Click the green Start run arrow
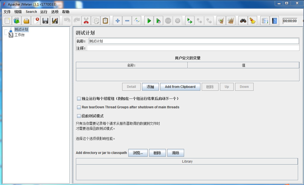Screen dimensions: 304x185 [x=149, y=21]
